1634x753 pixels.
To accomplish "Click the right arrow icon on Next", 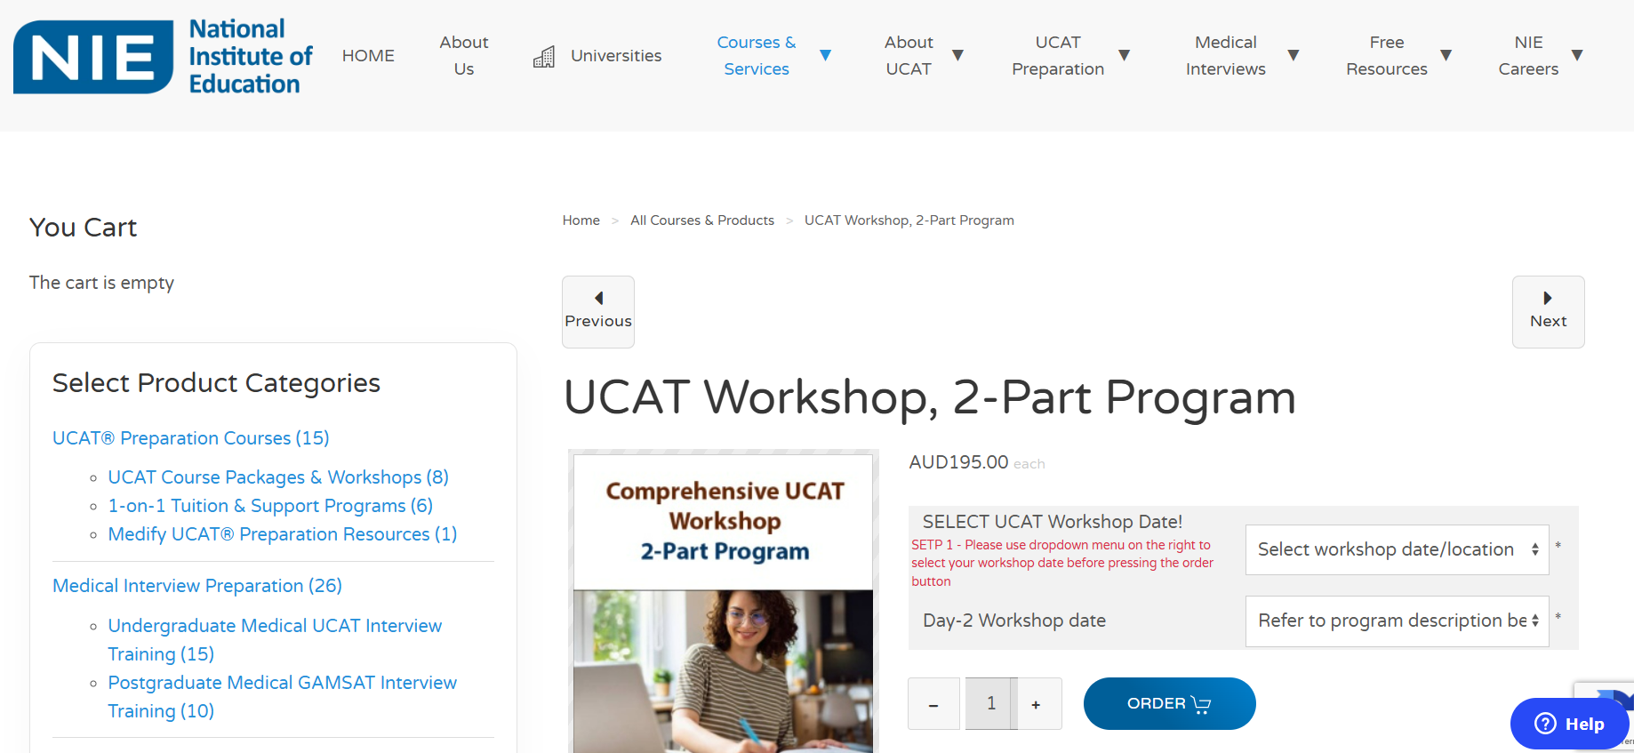I will (x=1548, y=298).
